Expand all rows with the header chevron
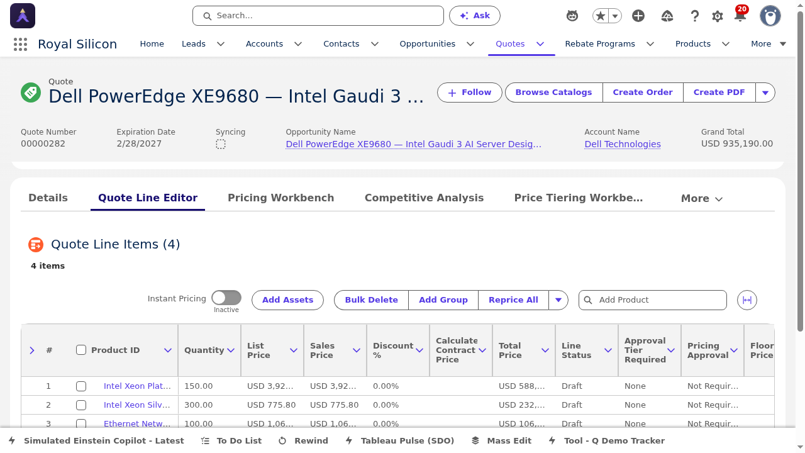This screenshot has width=805, height=453. click(32, 350)
